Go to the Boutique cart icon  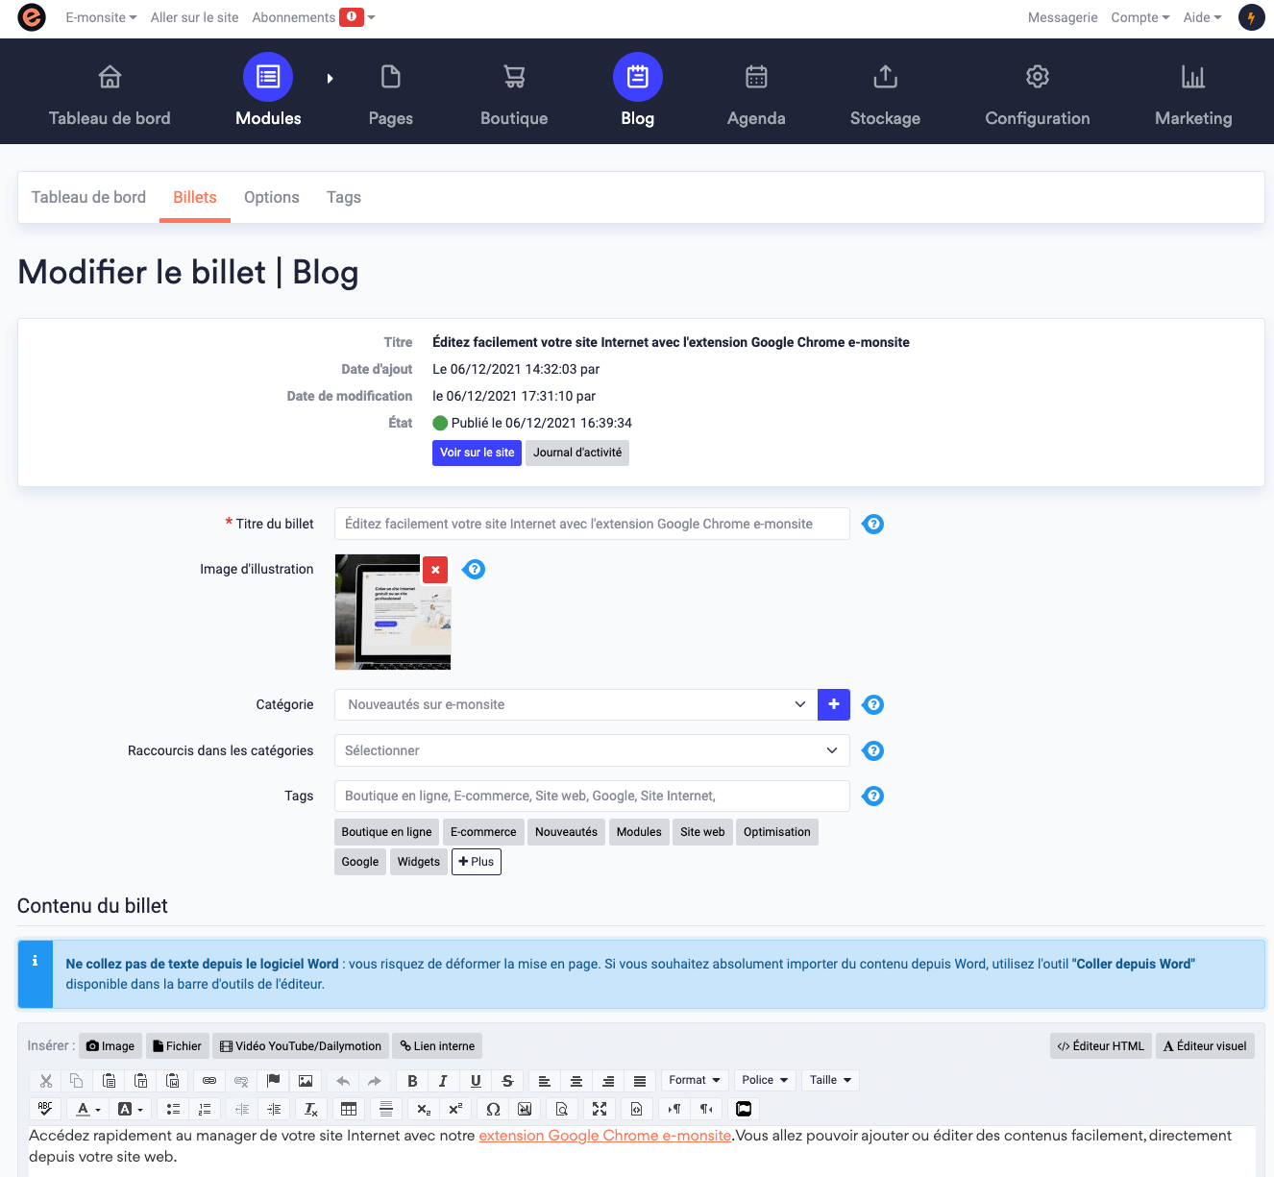(514, 77)
